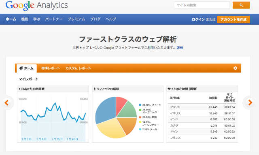
Task: Click the ログイン link
Action: [x=198, y=19]
